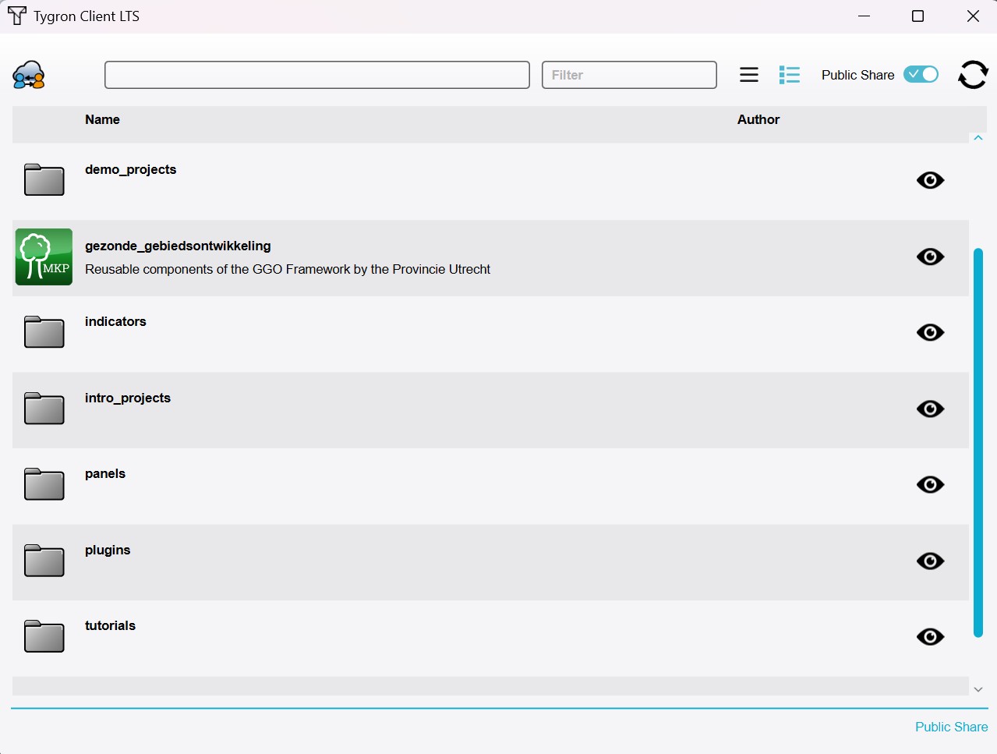
Task: Open the MKP gezonde_gebiedsontwikkeling thumbnail
Action: pyautogui.click(x=44, y=257)
